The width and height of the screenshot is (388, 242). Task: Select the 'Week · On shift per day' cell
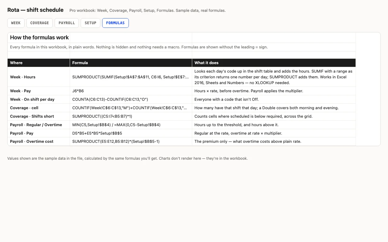point(39,99)
